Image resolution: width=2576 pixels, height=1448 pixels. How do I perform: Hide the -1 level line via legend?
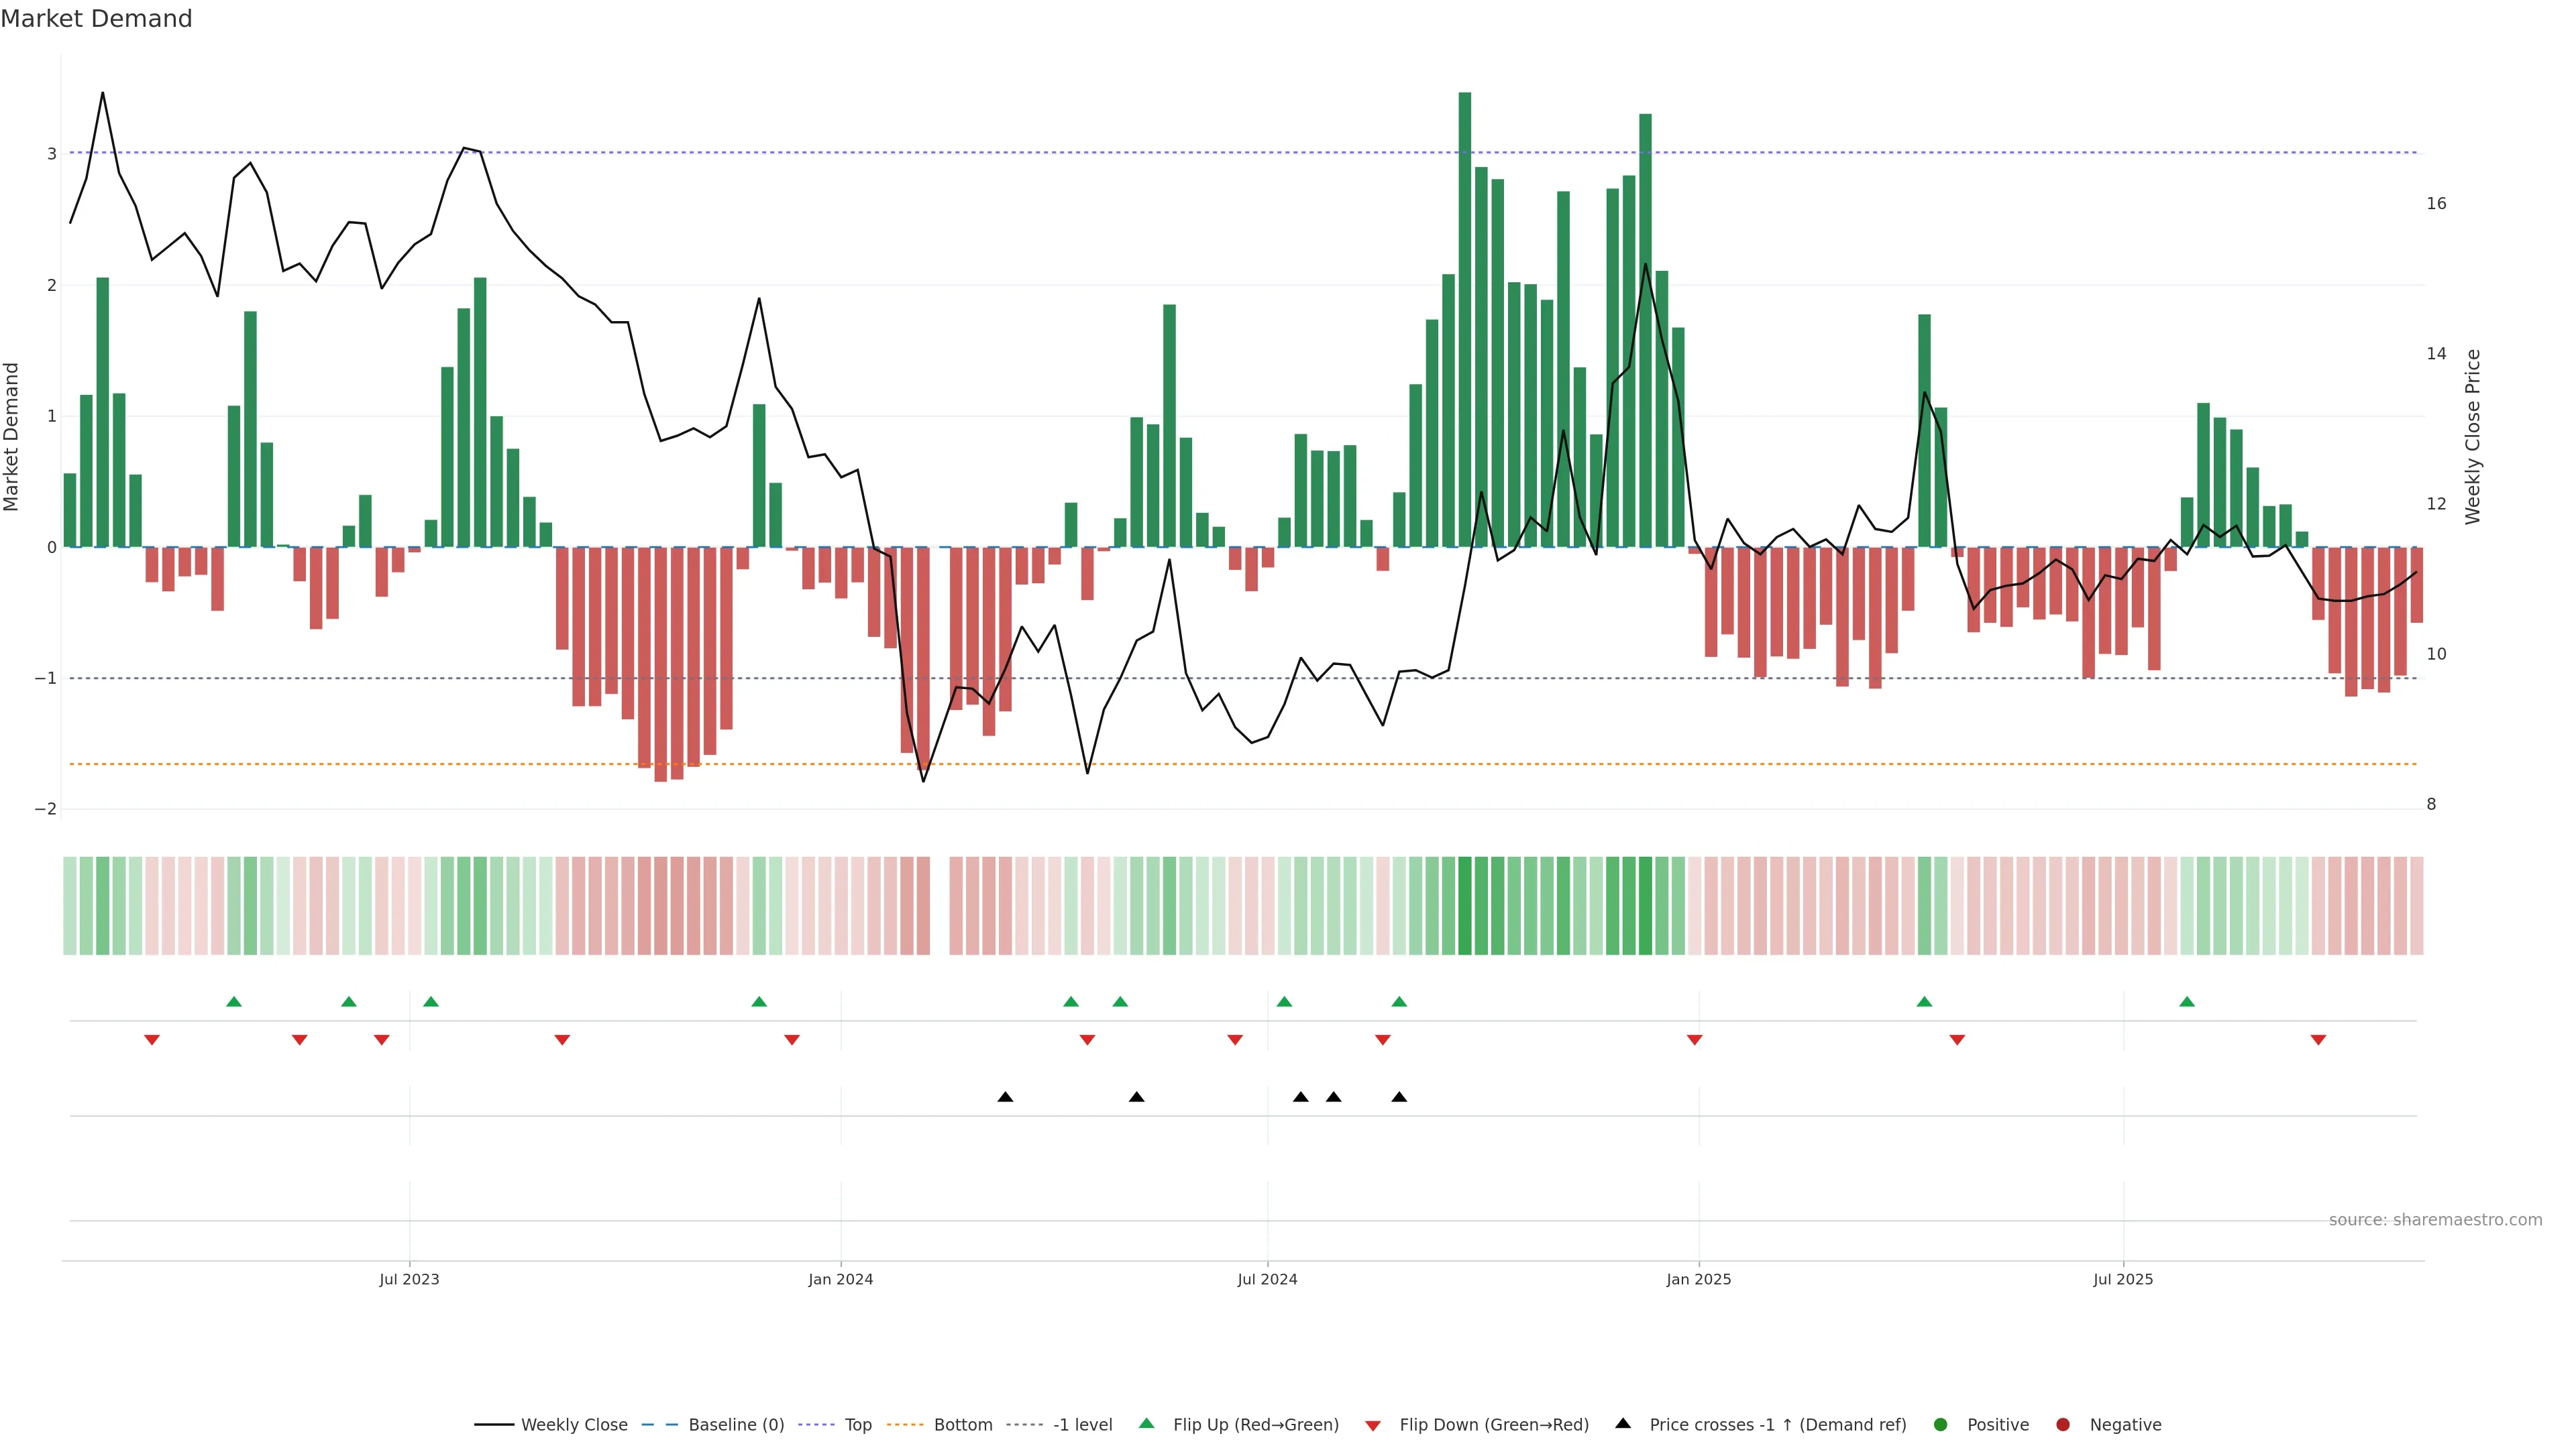pos(1082,1425)
